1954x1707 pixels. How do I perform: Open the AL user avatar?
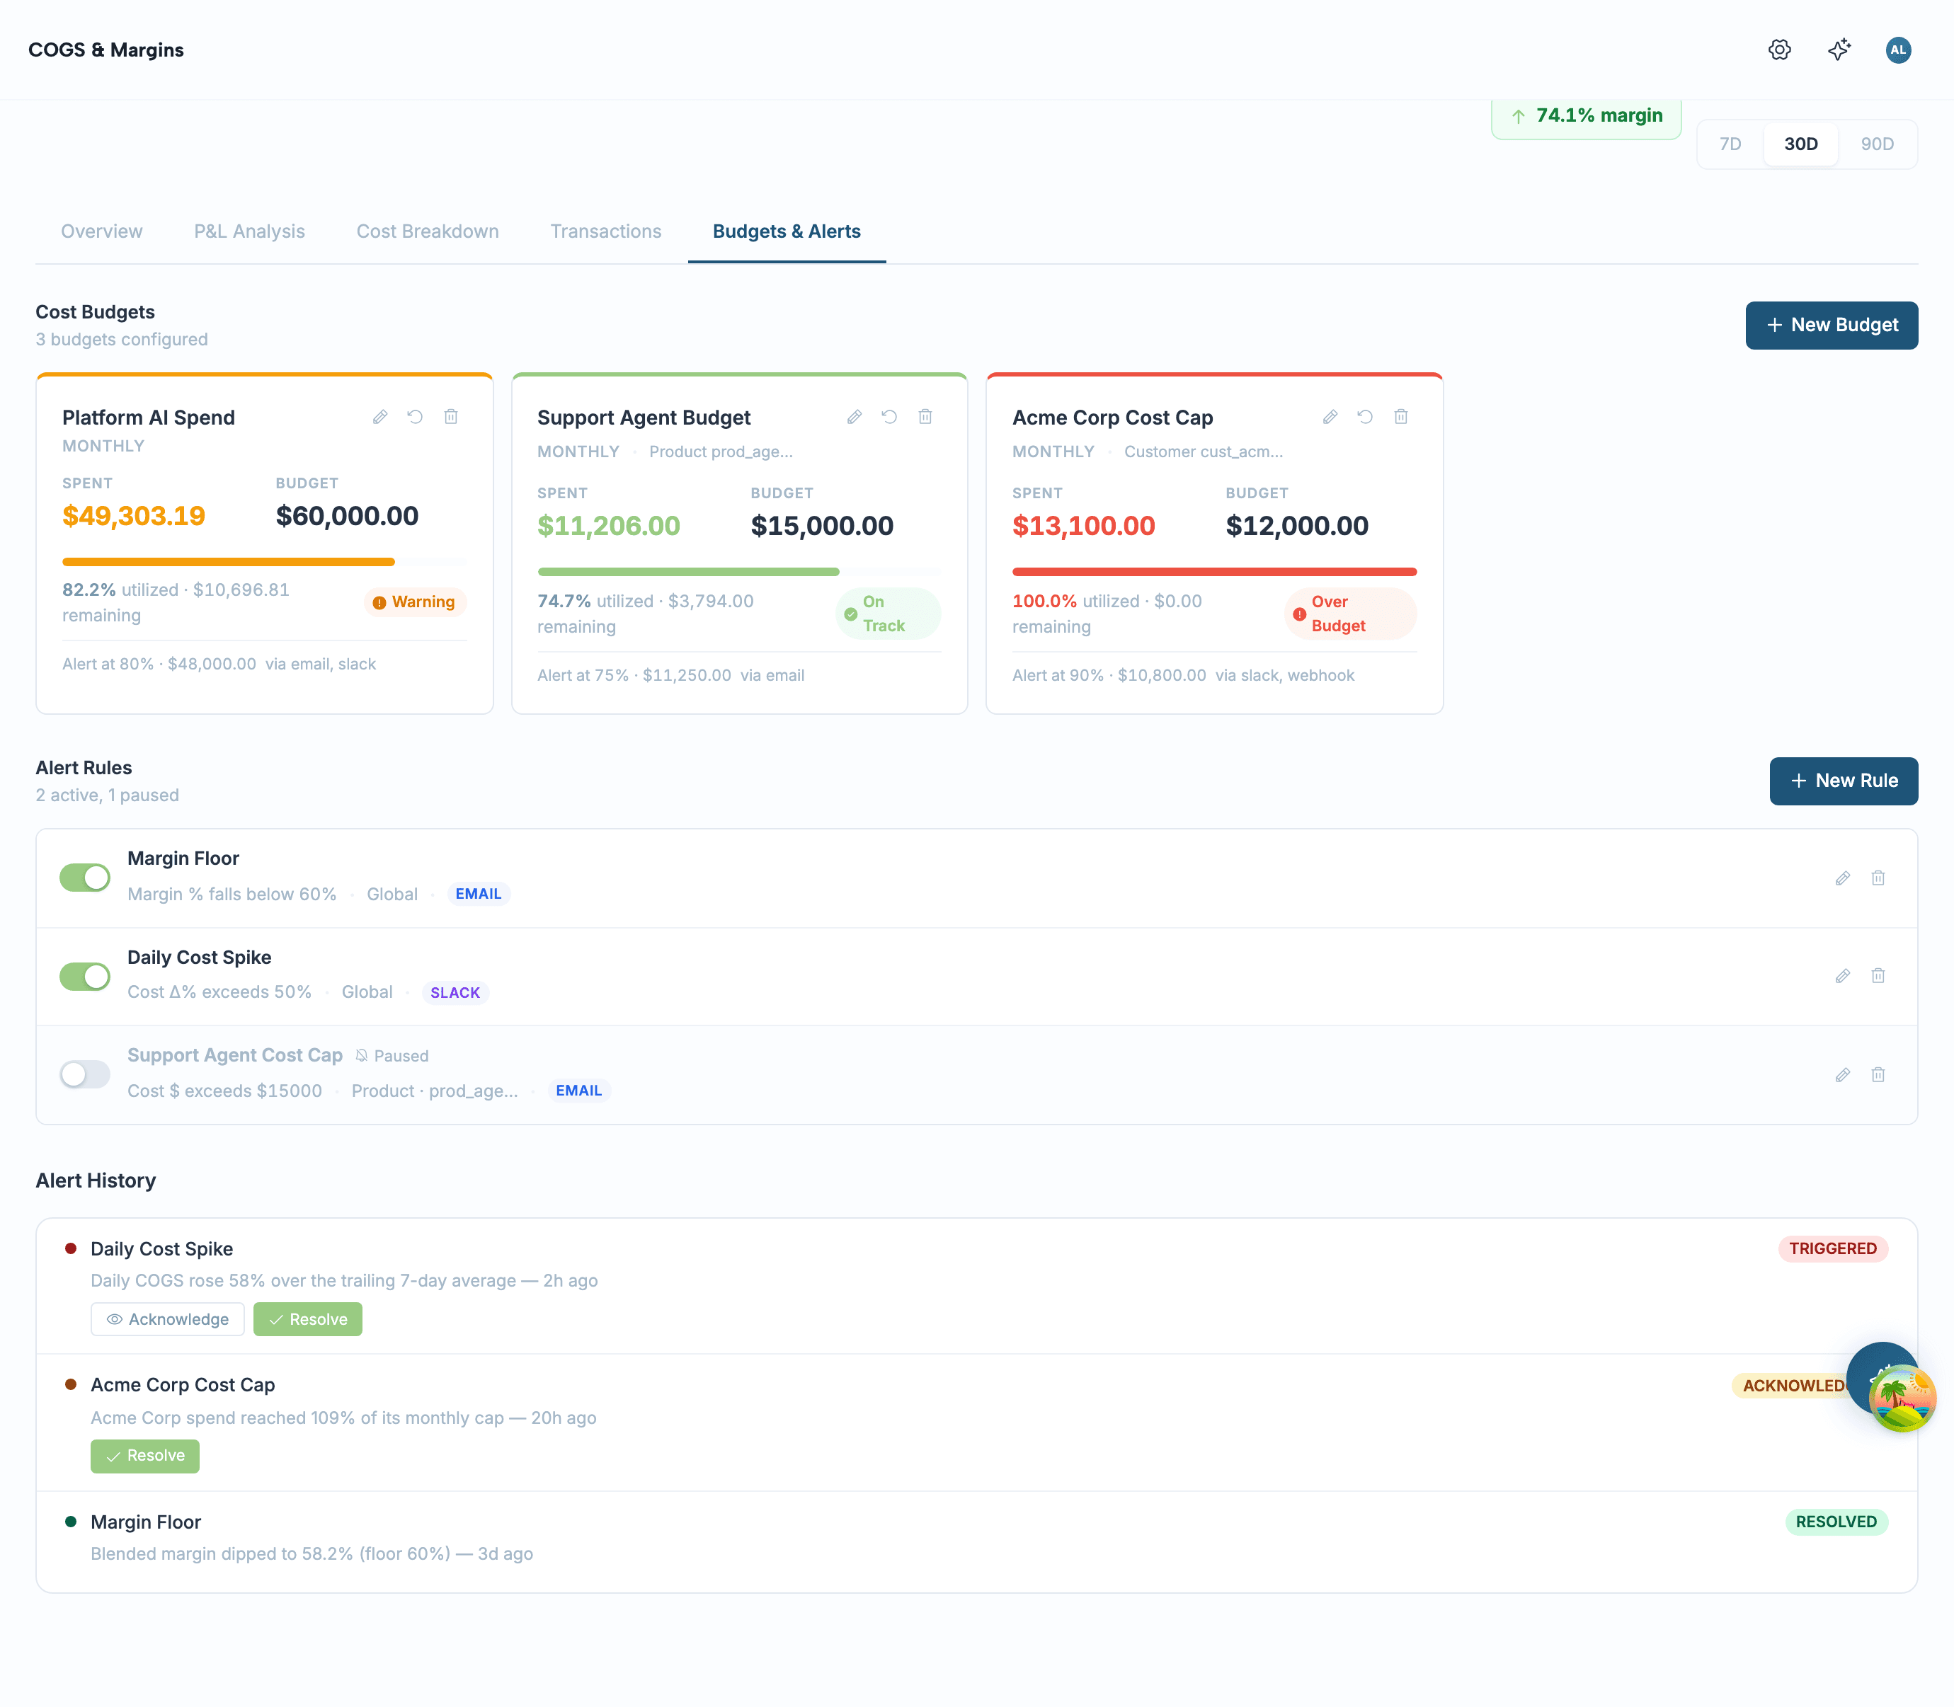pyautogui.click(x=1898, y=50)
